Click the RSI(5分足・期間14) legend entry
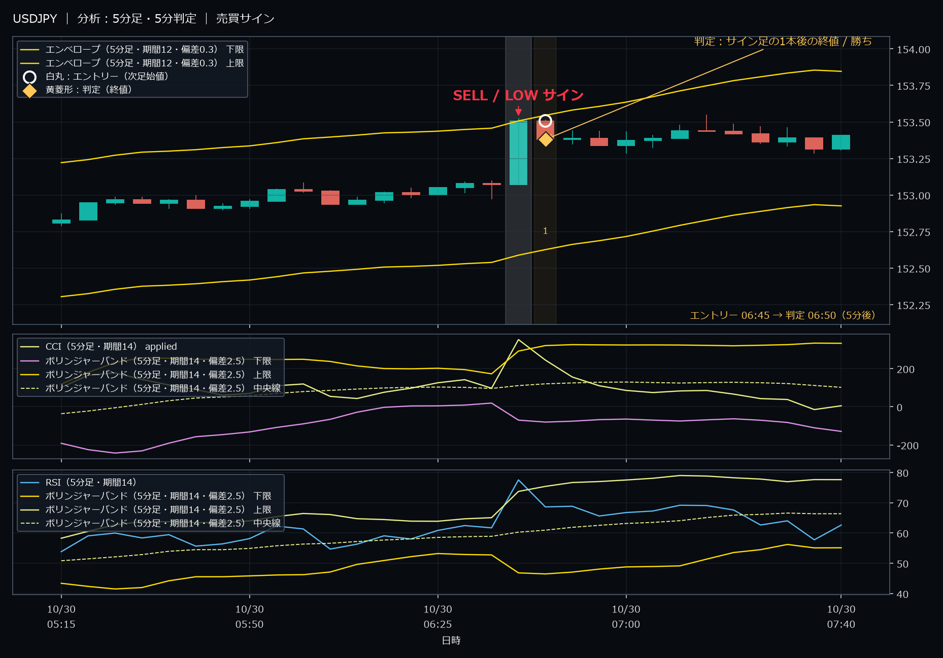This screenshot has height=658, width=943. [x=79, y=483]
